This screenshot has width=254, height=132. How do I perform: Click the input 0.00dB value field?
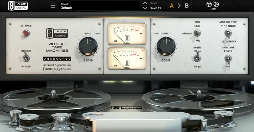(x=88, y=60)
